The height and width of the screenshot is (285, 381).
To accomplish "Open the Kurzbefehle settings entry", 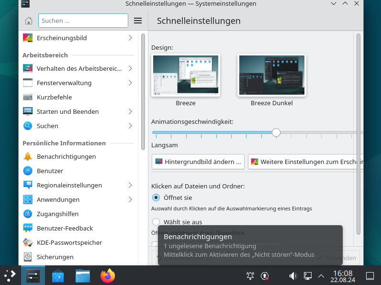I will (78, 97).
